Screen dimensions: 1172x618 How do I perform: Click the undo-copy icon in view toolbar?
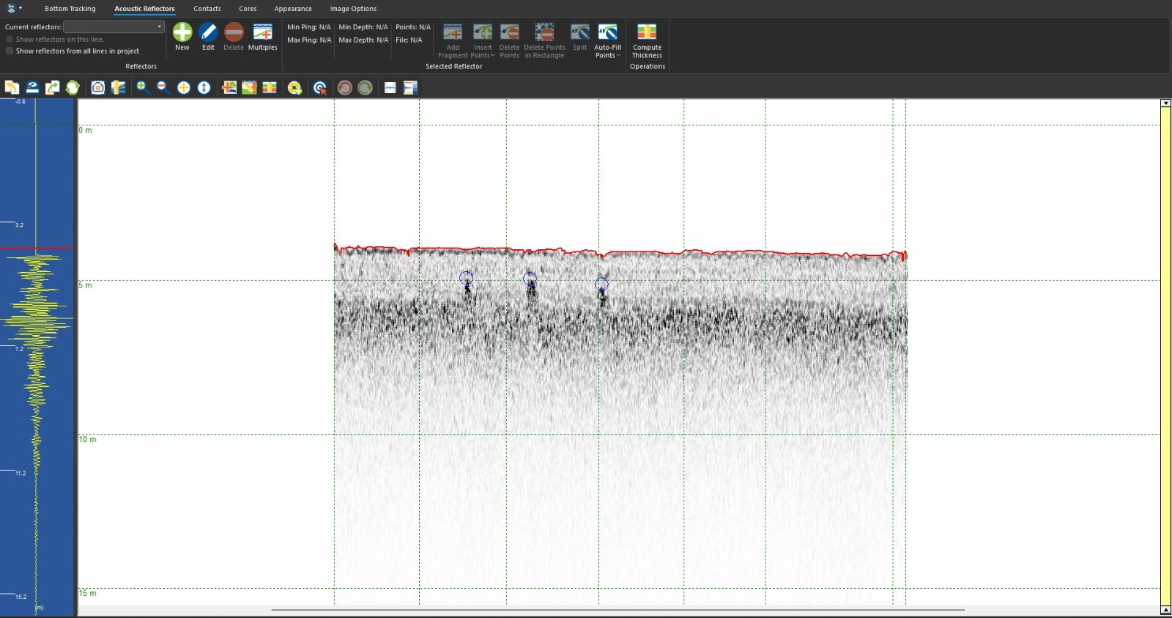point(12,87)
